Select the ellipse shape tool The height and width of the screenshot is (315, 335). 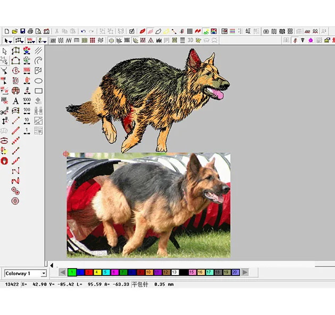(38, 81)
